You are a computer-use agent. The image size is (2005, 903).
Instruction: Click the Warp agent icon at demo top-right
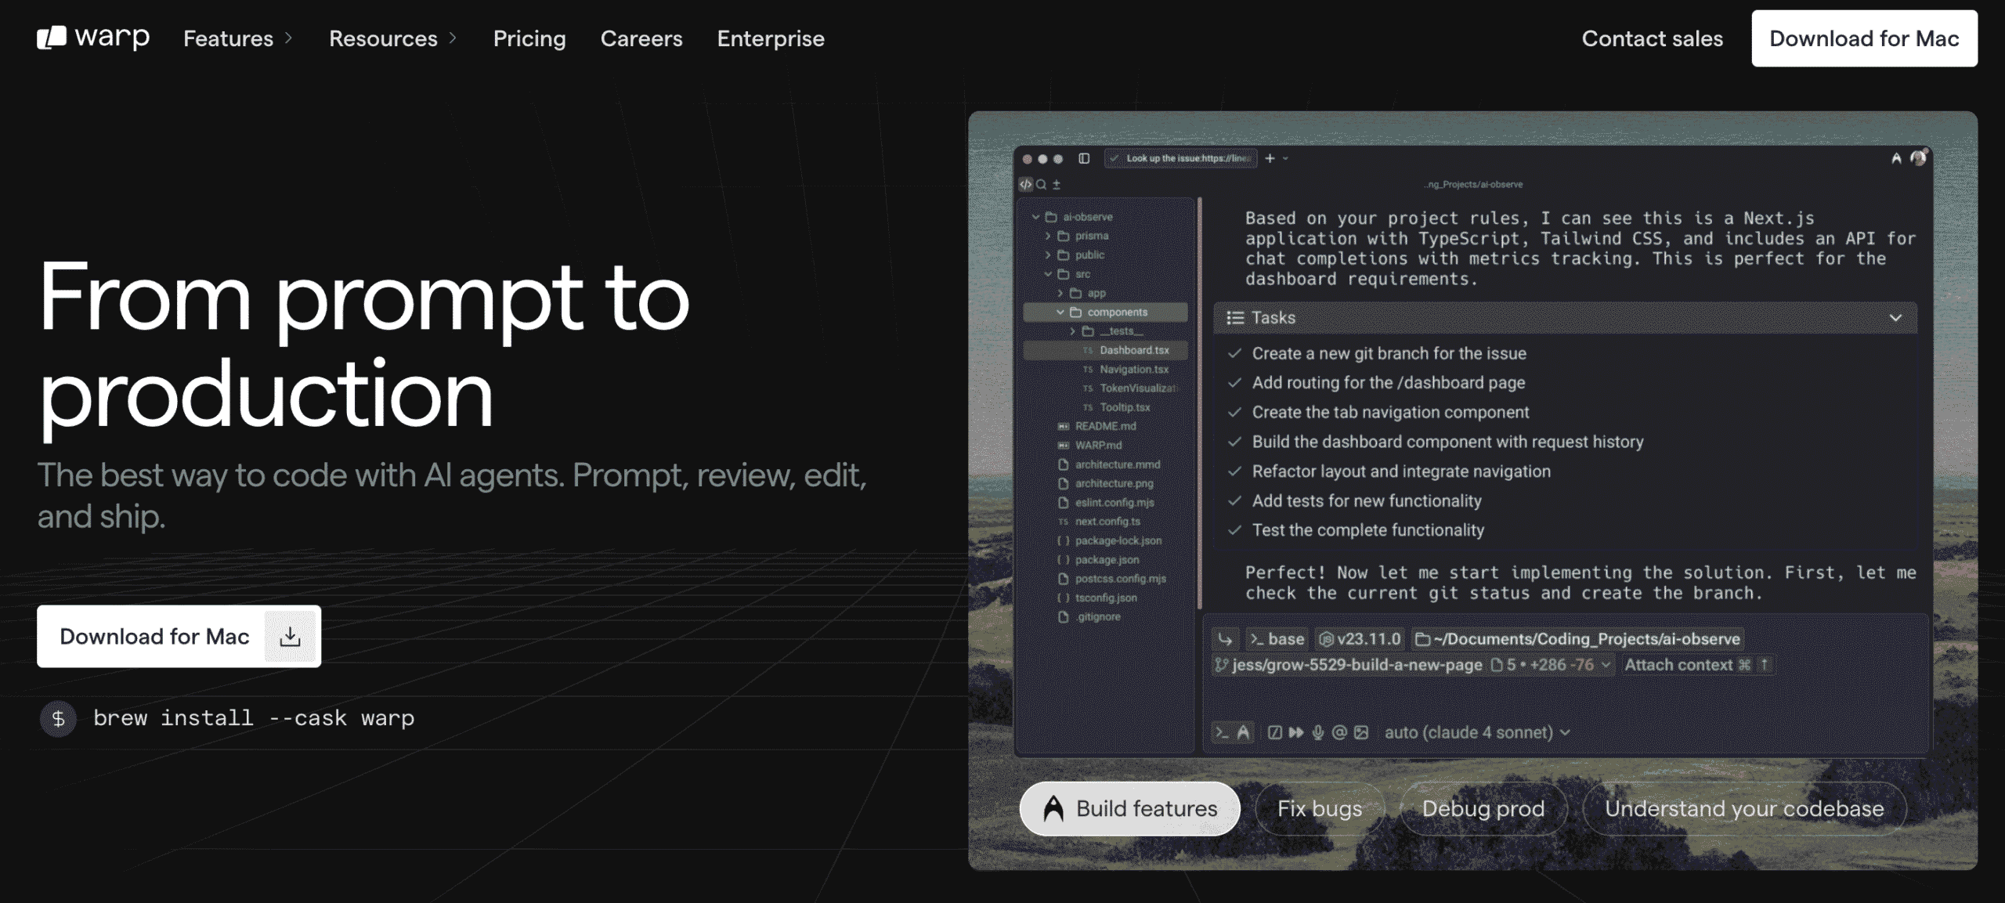[1896, 158]
